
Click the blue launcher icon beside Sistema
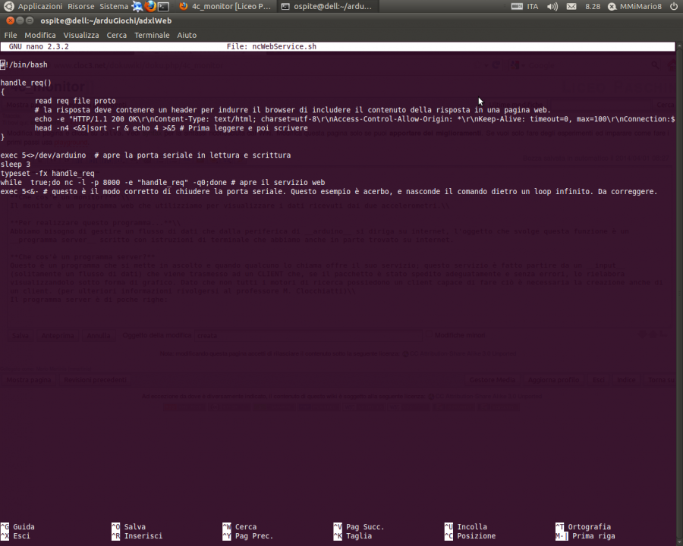click(x=137, y=6)
